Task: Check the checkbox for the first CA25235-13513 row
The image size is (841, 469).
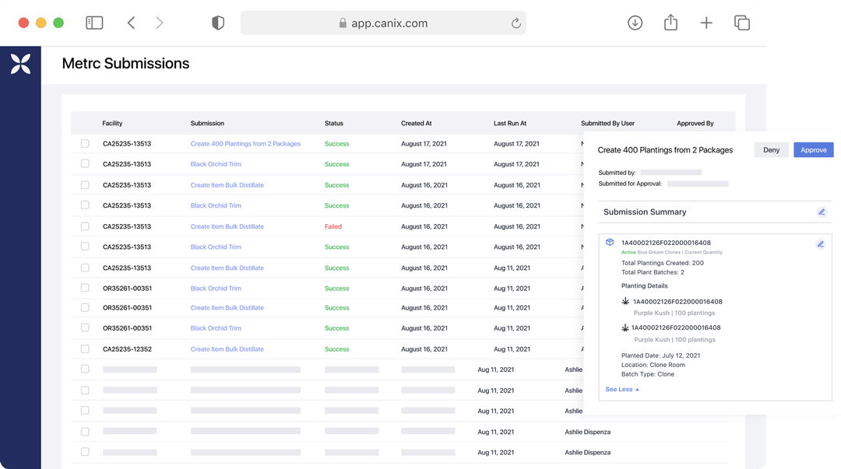Action: (85, 143)
